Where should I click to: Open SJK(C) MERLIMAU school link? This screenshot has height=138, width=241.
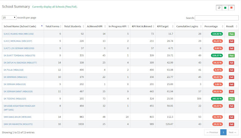[x=18, y=41]
